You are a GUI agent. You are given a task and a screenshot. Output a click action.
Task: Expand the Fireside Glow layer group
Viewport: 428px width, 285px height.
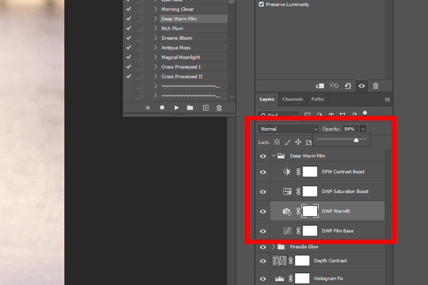point(273,247)
